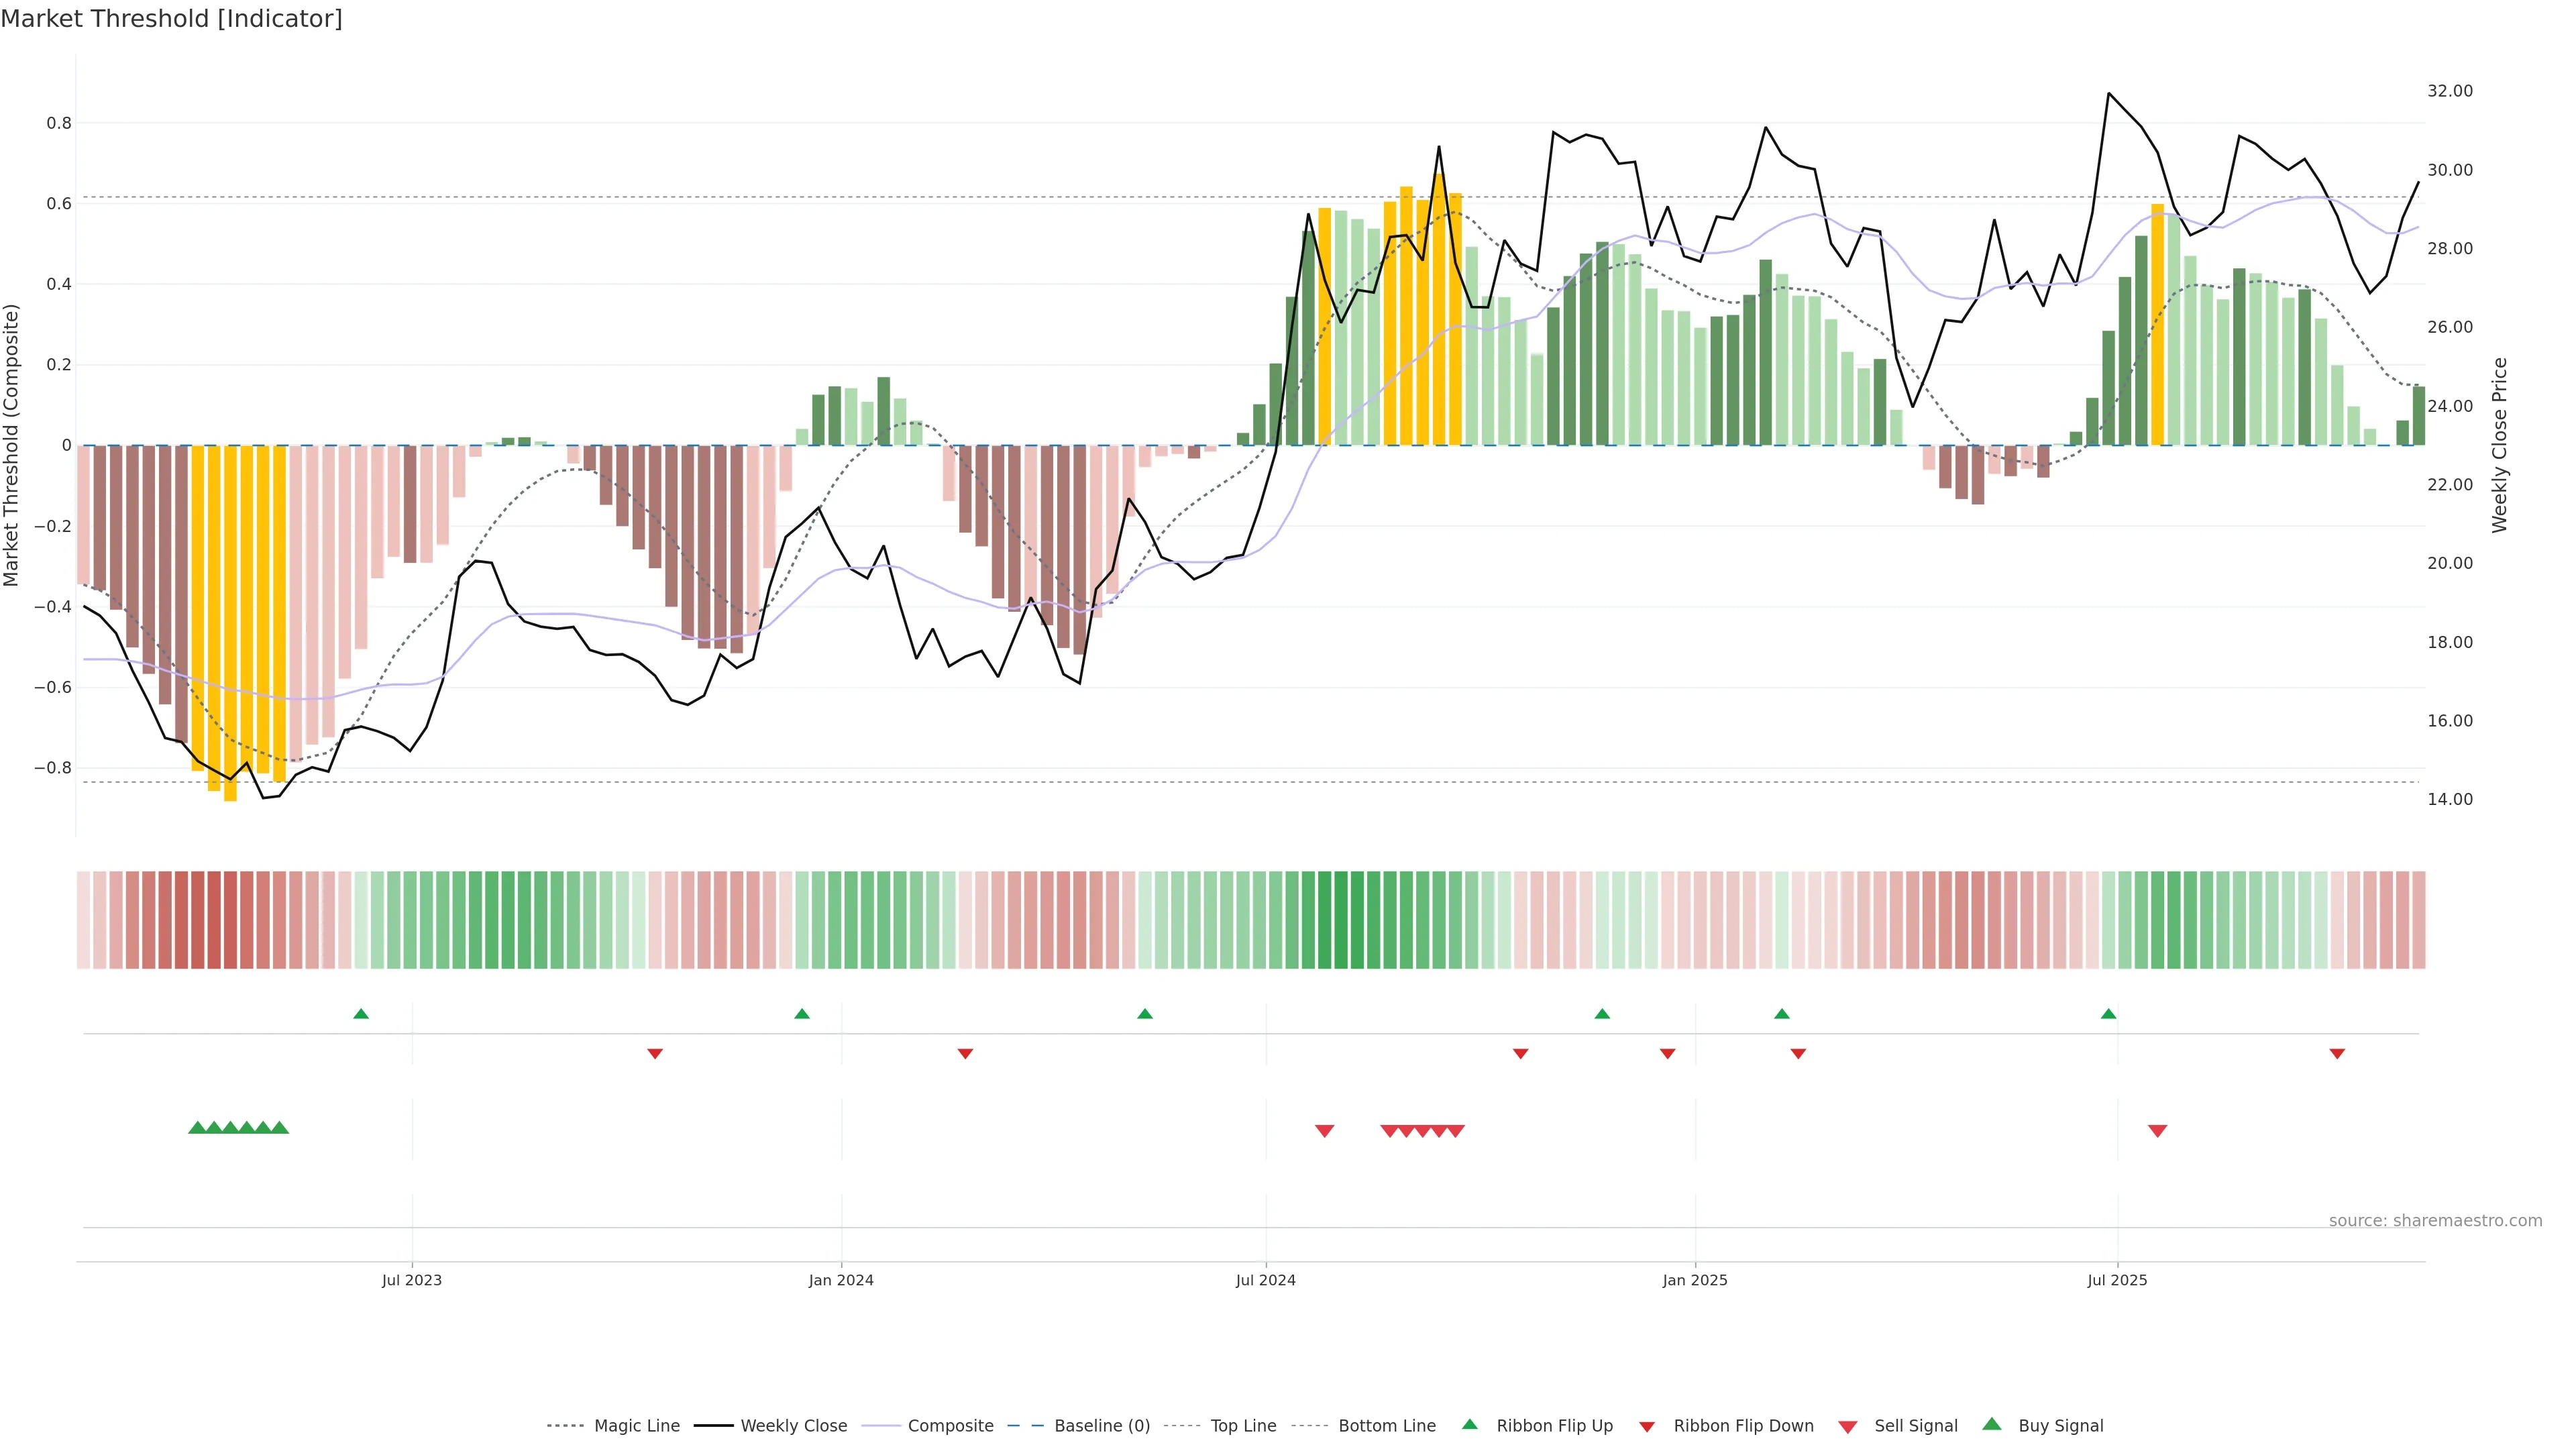Click the first green ribbon flip up marker
This screenshot has height=1449, width=2576.
pos(361,1014)
